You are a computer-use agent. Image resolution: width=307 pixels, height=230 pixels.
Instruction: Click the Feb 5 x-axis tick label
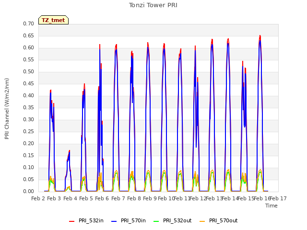click(x=86, y=198)
